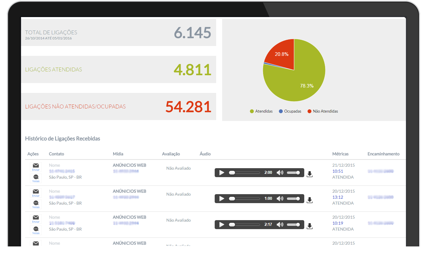
Task: Toggle Ocupadas legend item in pie chart
Action: [290, 111]
